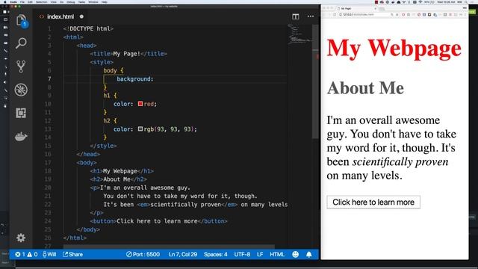Open the Debug (crossed bug) icon
The image size is (478, 269).
point(21,90)
